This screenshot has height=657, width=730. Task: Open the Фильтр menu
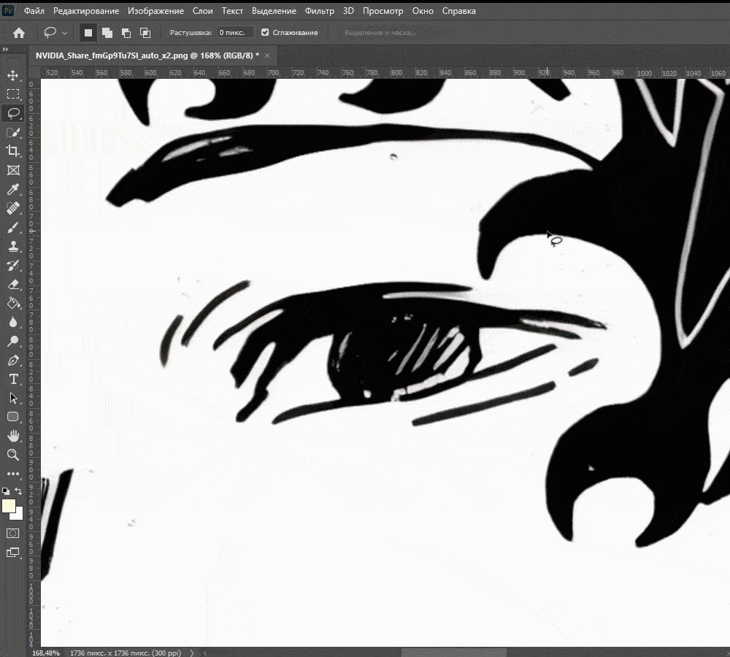click(x=320, y=11)
